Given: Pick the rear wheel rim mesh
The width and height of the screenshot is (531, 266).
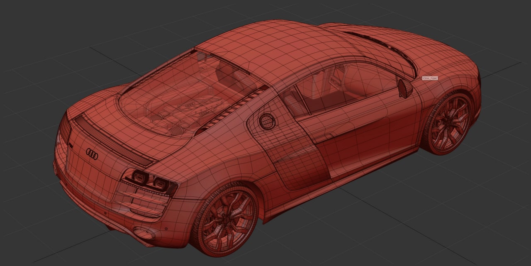Looking at the screenshot, I should 227,221.
